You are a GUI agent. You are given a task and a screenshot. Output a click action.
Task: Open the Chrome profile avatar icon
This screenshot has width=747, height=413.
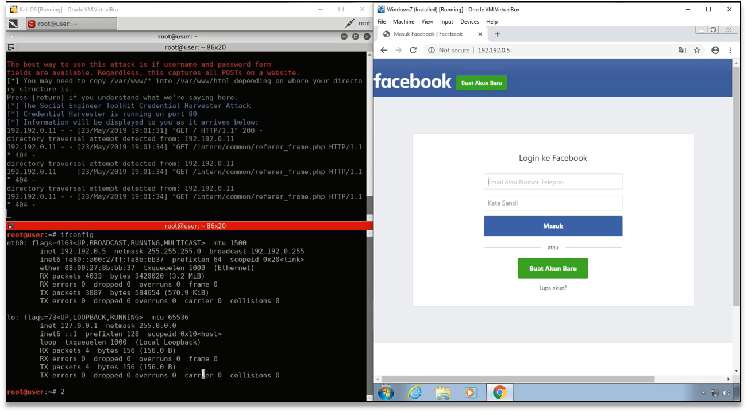(x=715, y=50)
